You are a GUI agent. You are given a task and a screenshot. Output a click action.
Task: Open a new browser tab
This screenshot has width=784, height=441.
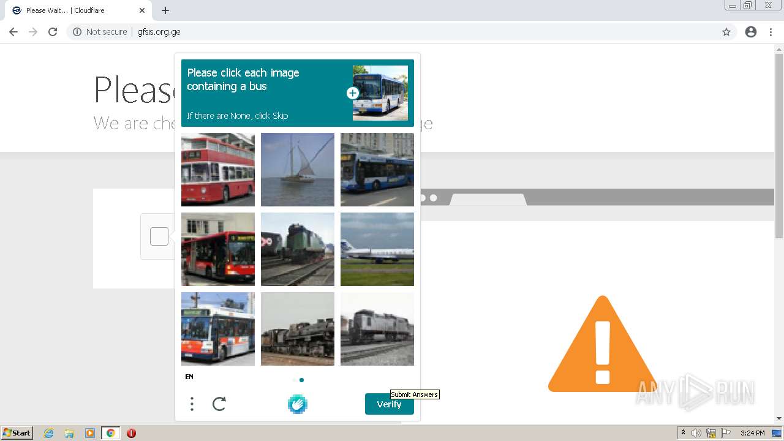tap(165, 10)
